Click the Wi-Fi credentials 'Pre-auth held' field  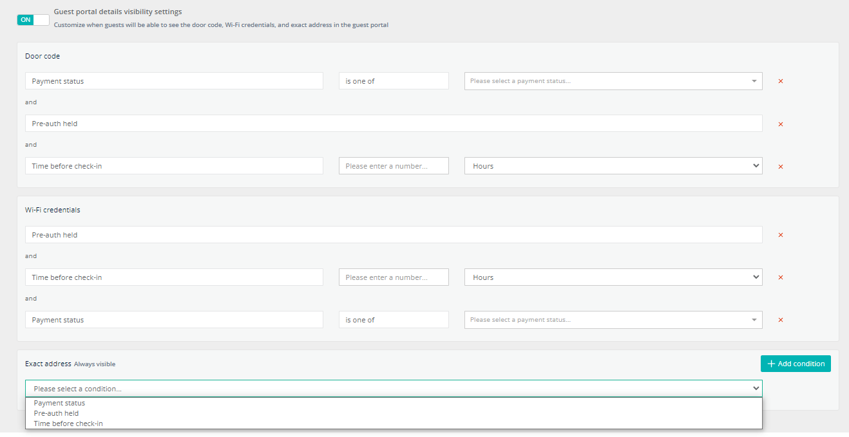[x=394, y=235]
